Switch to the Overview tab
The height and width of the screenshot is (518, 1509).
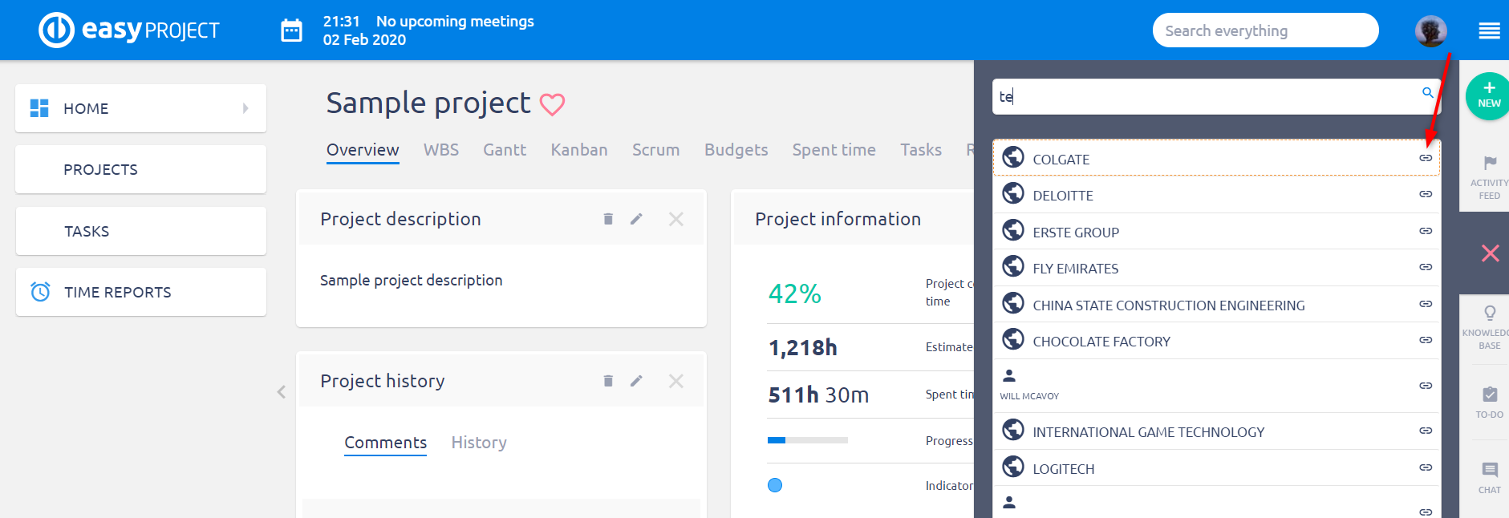click(x=363, y=150)
